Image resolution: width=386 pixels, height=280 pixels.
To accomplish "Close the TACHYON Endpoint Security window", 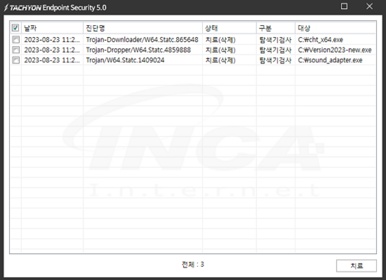I will [369, 6].
